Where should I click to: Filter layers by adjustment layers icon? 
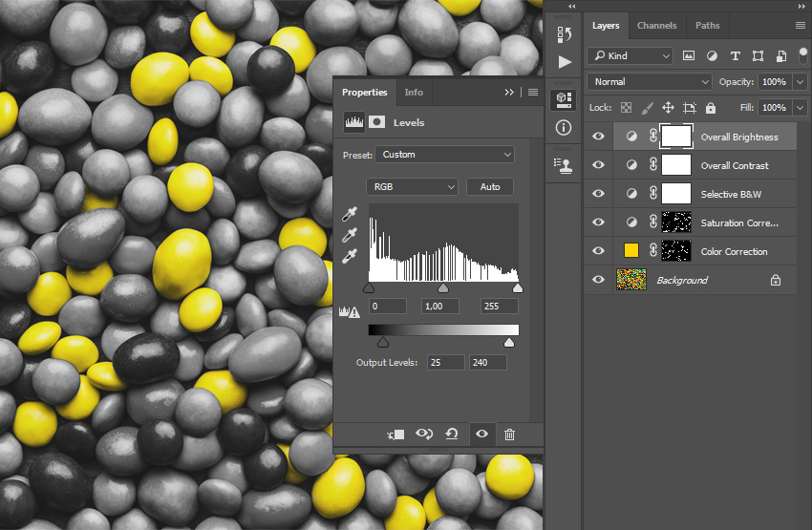[x=712, y=56]
